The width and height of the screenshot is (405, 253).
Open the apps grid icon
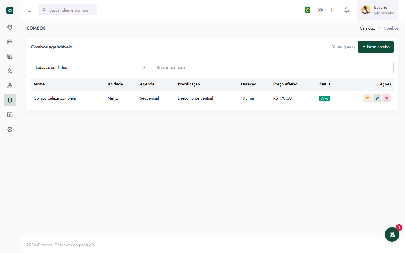[x=321, y=10]
